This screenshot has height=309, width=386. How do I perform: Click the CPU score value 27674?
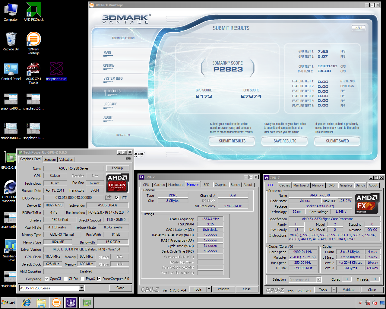coord(251,96)
